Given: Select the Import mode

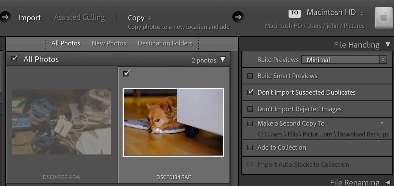Looking at the screenshot, I should (x=29, y=18).
